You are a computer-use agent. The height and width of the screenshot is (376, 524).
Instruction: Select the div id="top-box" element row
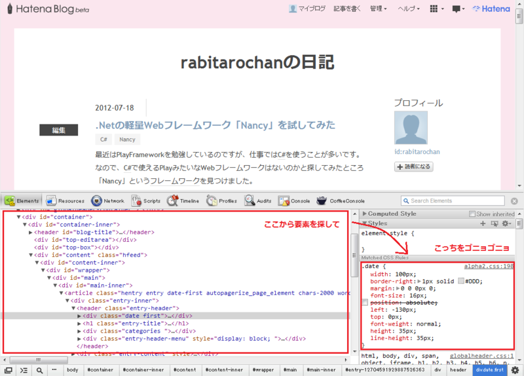(x=76, y=248)
